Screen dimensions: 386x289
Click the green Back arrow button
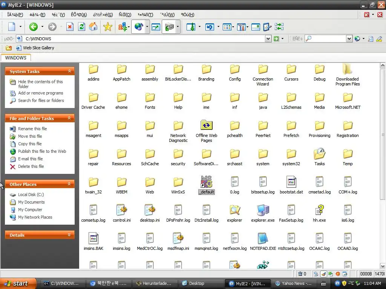(34, 27)
